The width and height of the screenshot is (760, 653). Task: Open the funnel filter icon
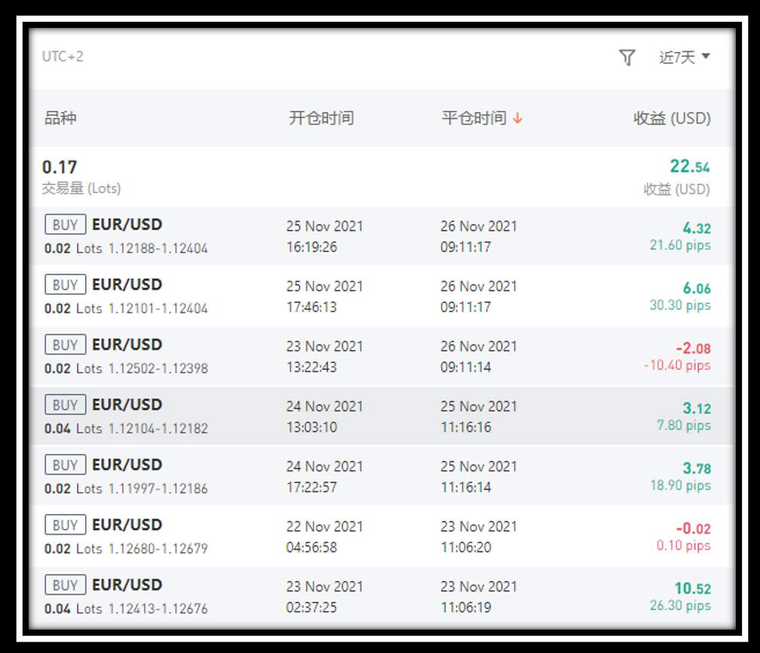coord(627,58)
